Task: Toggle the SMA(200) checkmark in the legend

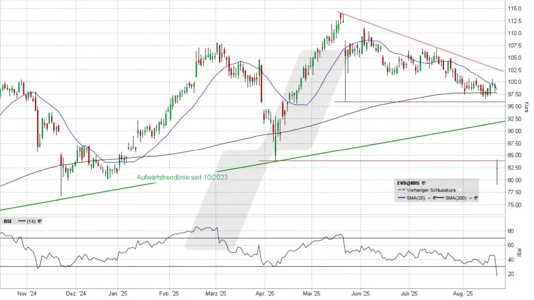Action: coord(471,198)
